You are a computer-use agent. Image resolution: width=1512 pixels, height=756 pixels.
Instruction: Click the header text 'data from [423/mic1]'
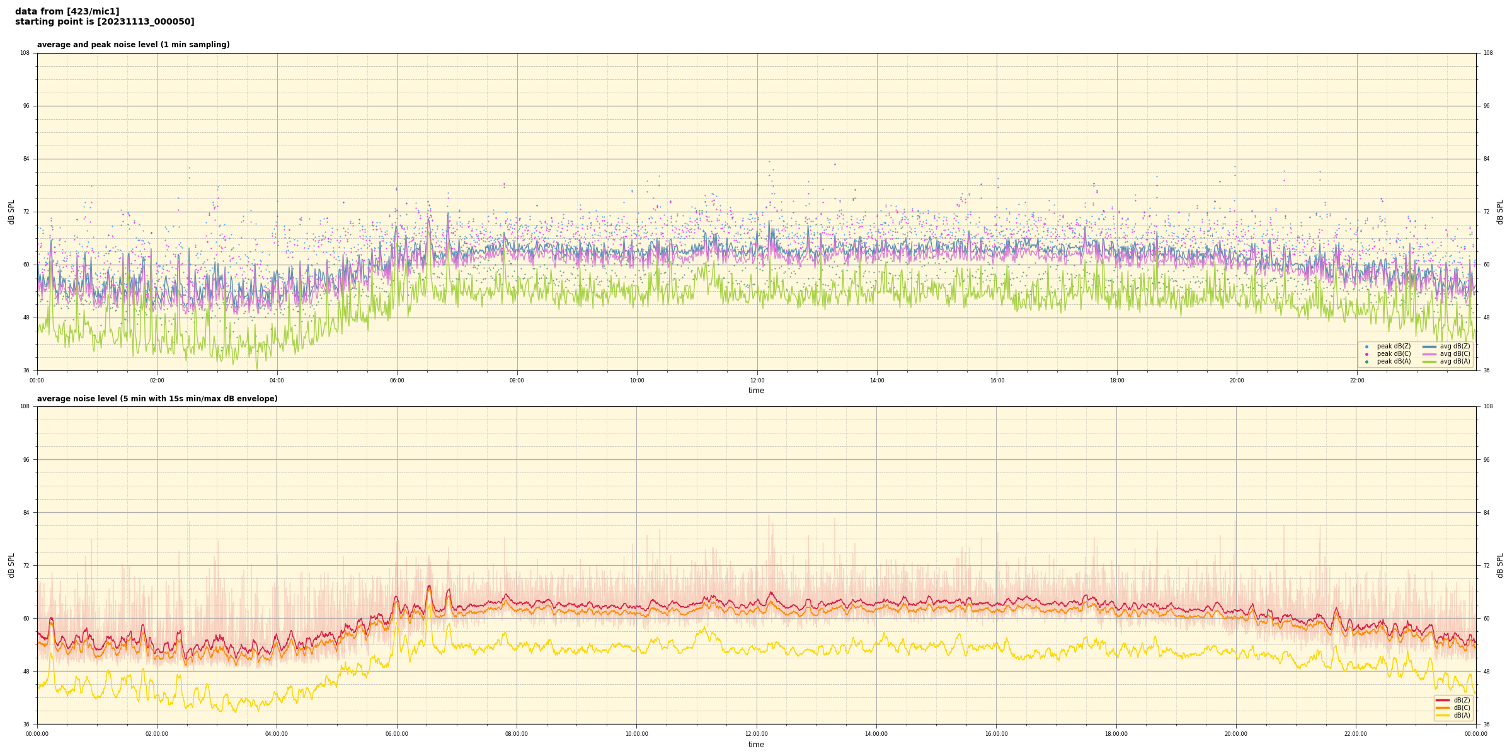[x=67, y=11]
